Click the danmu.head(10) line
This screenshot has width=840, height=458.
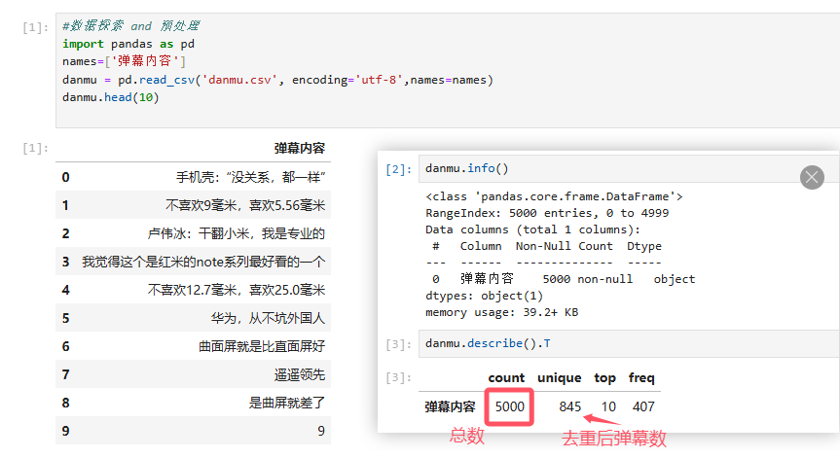click(110, 97)
